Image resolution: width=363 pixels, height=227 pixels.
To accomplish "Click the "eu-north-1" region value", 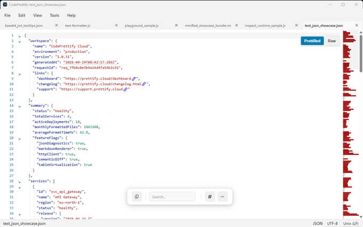I will 70,202.
